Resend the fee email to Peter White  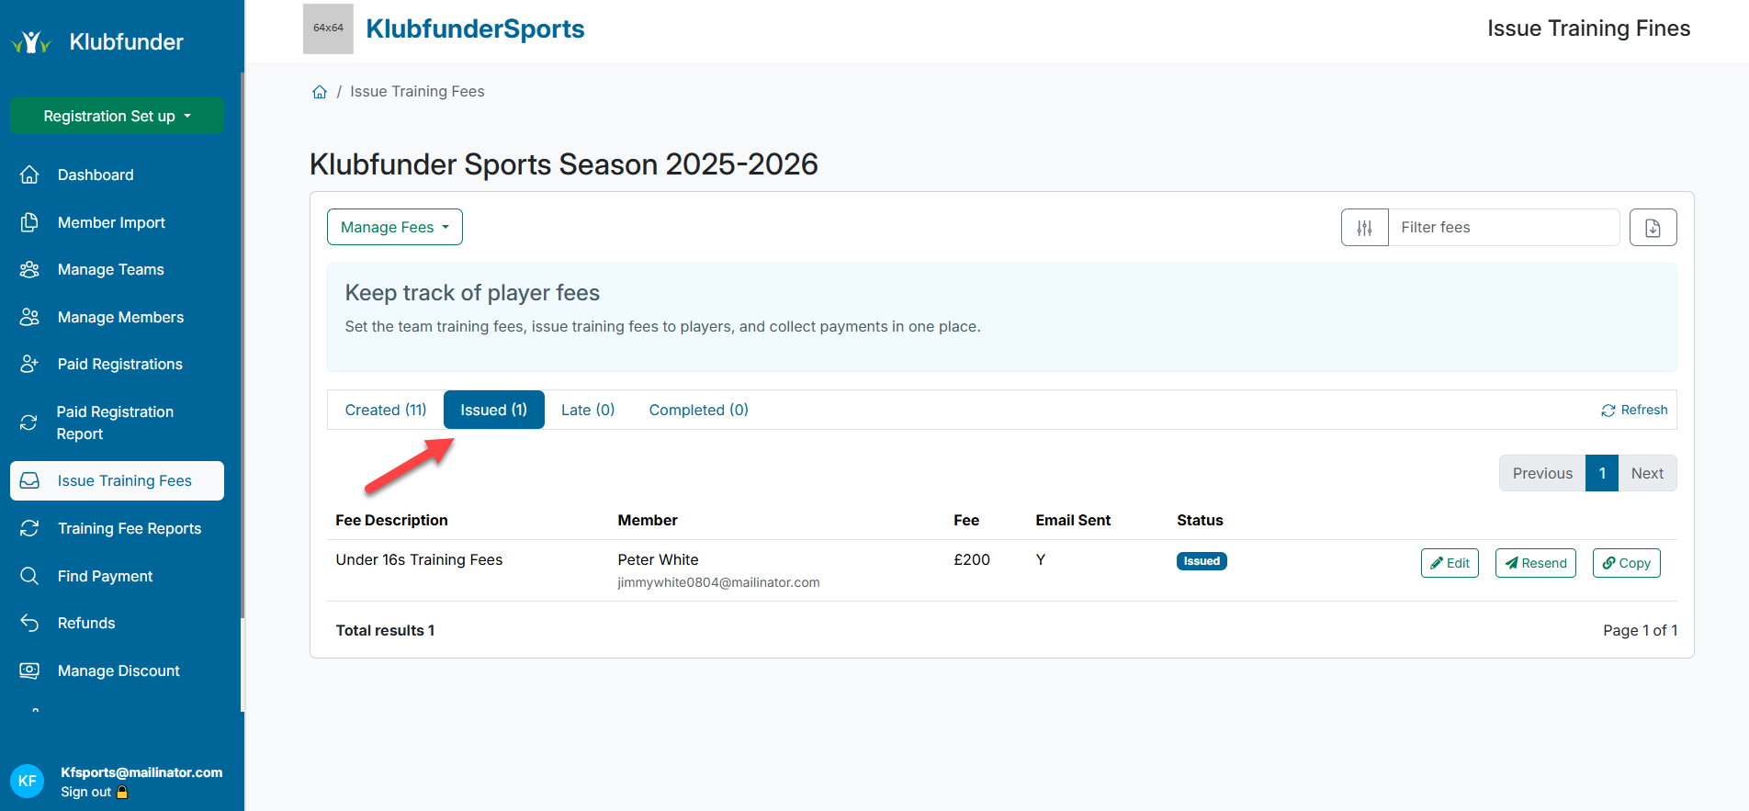(1535, 563)
